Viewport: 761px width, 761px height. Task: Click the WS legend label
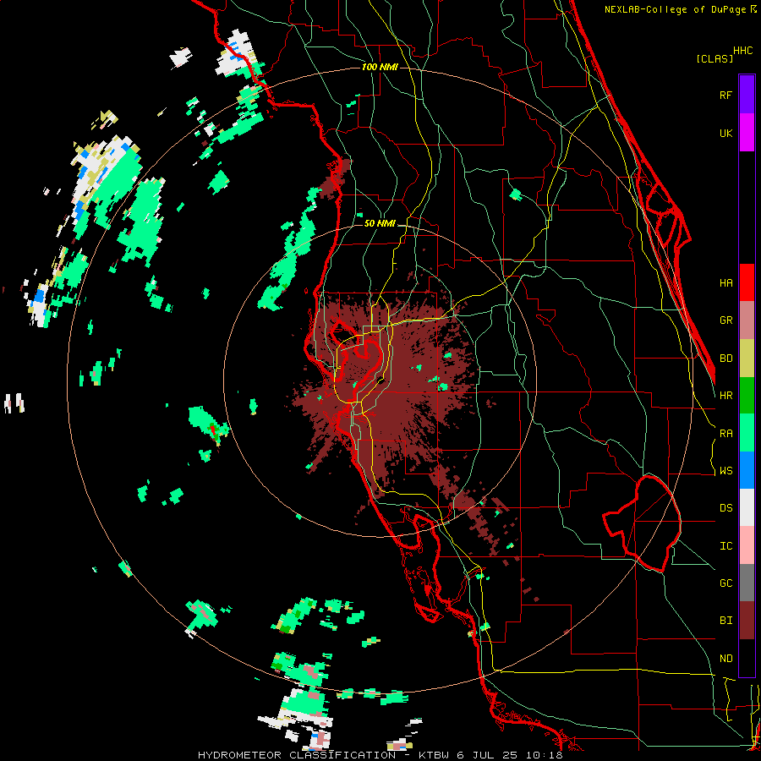click(x=725, y=471)
